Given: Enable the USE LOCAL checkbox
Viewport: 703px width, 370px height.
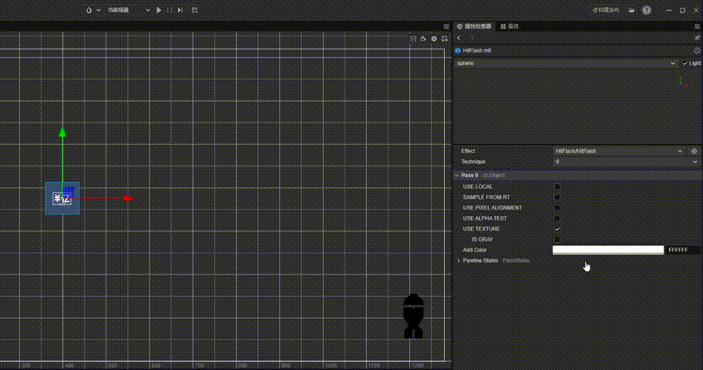Looking at the screenshot, I should tap(557, 187).
